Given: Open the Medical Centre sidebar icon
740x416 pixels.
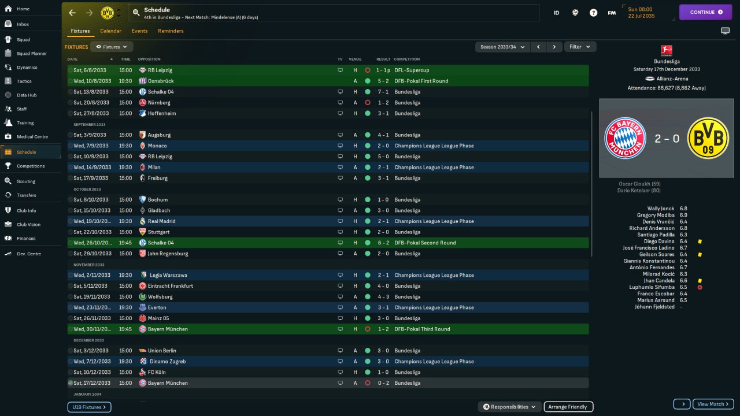Looking at the screenshot, I should coord(8,137).
